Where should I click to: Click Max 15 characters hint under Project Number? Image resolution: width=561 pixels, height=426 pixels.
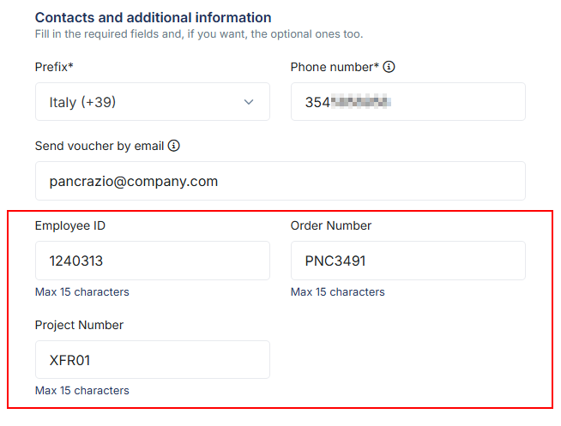pos(82,391)
